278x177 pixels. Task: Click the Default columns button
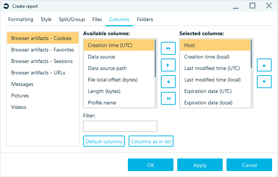click(104, 141)
